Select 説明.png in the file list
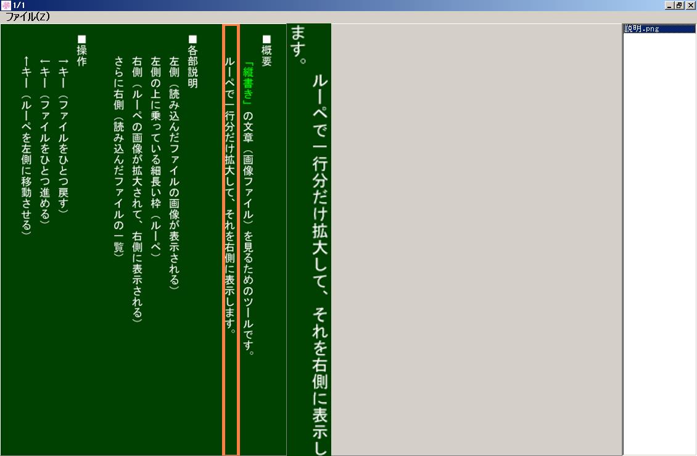This screenshot has height=456, width=697. [641, 28]
